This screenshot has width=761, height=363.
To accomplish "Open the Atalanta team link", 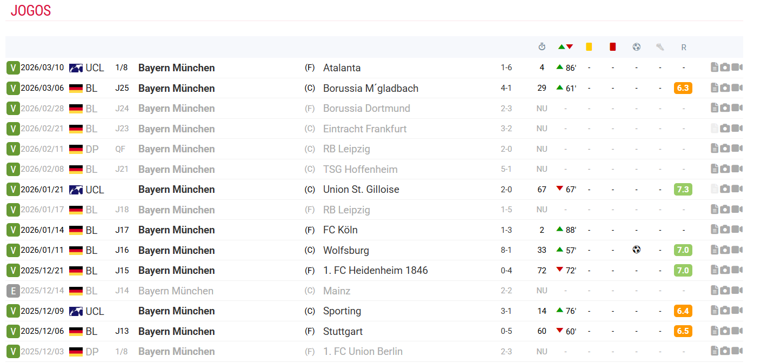I will point(342,68).
